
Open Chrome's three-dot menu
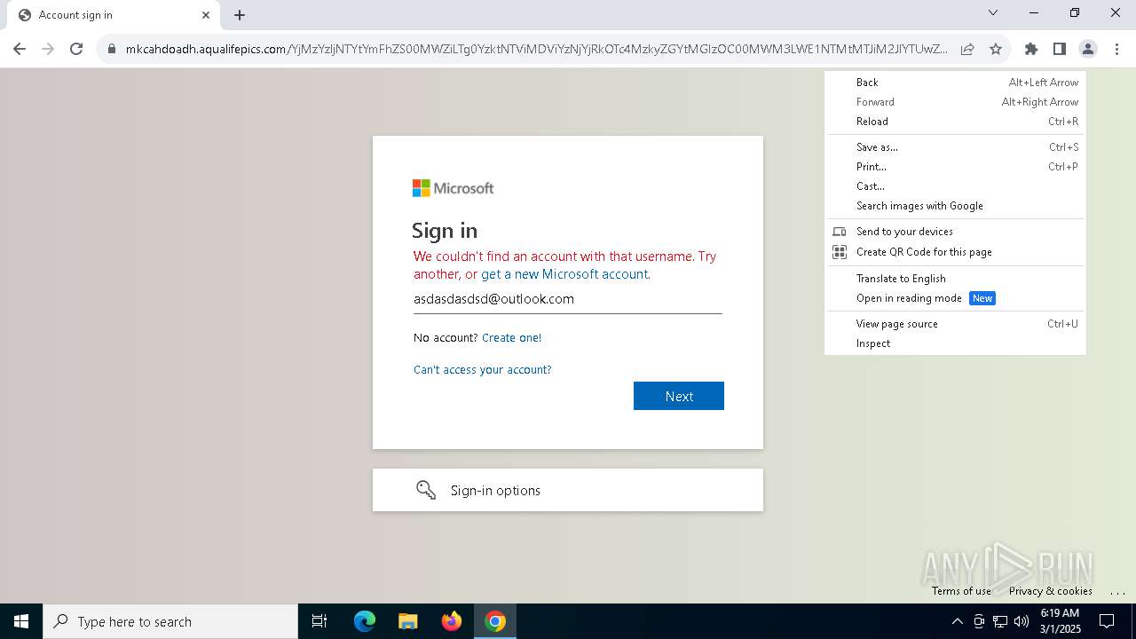1116,49
